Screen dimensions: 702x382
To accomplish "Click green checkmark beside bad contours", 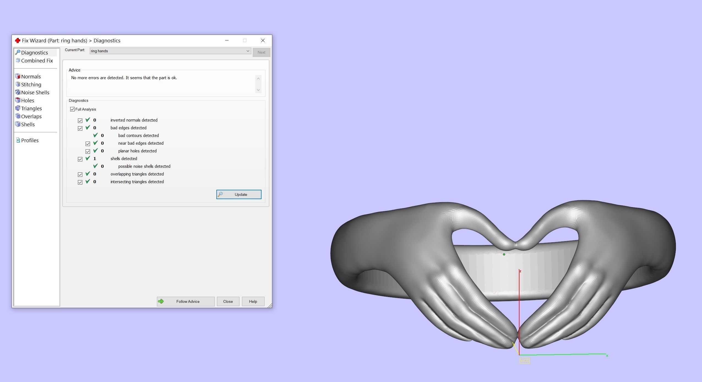I will (96, 135).
